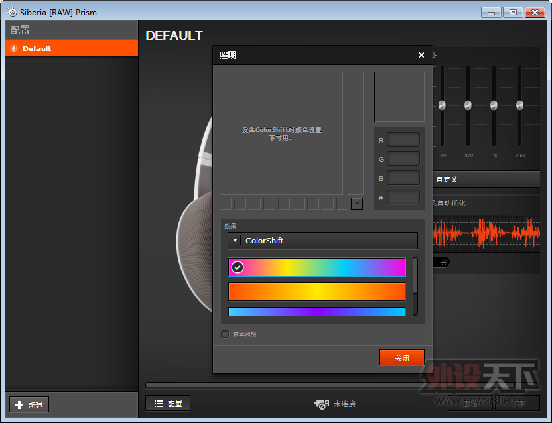Click the SteelSeries logo in title bar

tap(12, 12)
